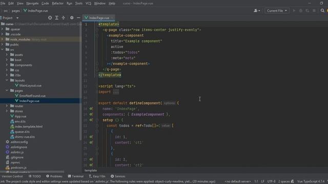This screenshot has width=328, height=184.
Task: Collapse the layouts folder
Action: [x=7, y=80]
